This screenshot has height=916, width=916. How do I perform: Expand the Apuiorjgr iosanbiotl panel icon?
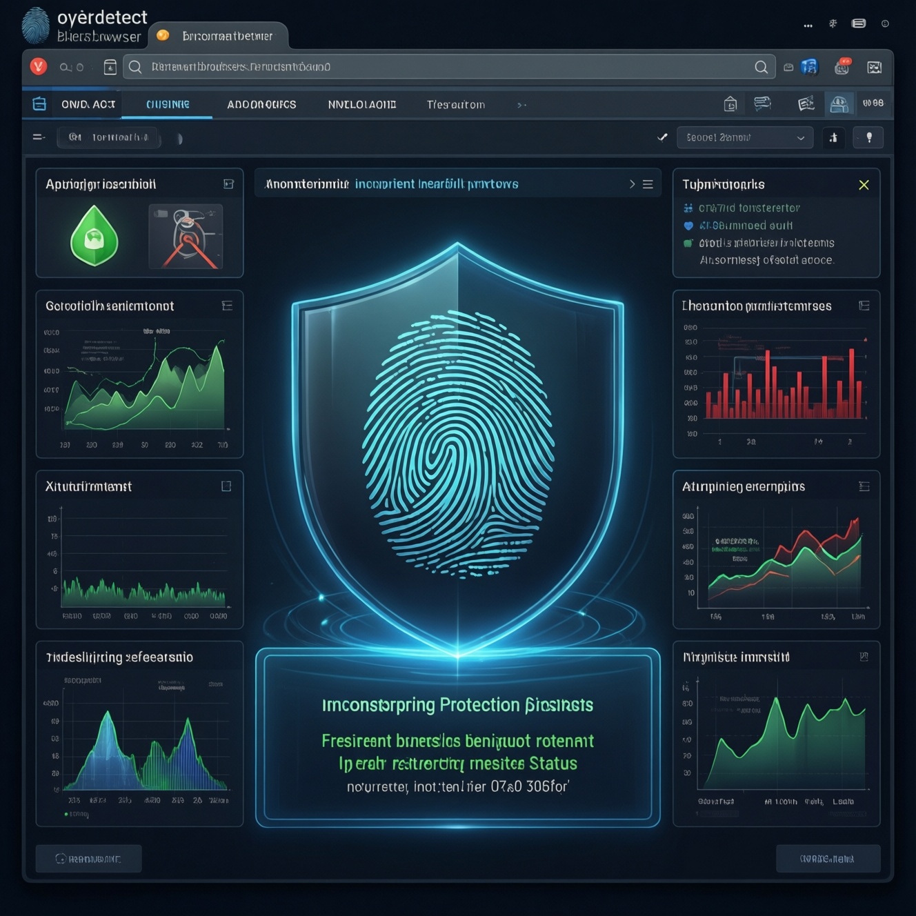tap(228, 184)
